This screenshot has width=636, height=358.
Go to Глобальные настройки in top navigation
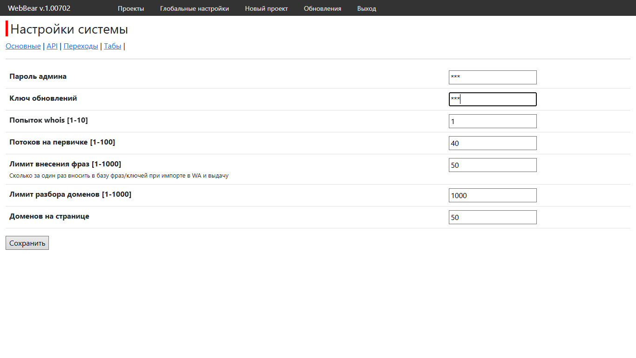point(194,8)
